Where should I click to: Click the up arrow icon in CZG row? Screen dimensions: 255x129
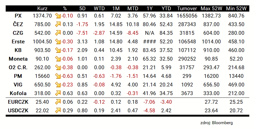coord(58,33)
